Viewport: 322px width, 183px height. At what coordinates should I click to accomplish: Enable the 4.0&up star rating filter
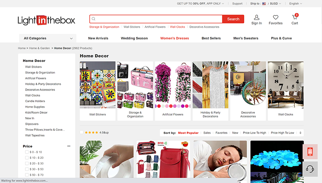pos(82,132)
